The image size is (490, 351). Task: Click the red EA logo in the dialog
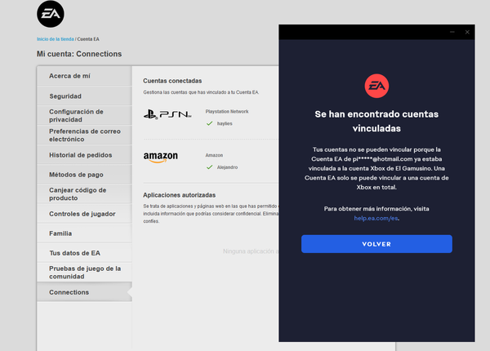(x=376, y=85)
